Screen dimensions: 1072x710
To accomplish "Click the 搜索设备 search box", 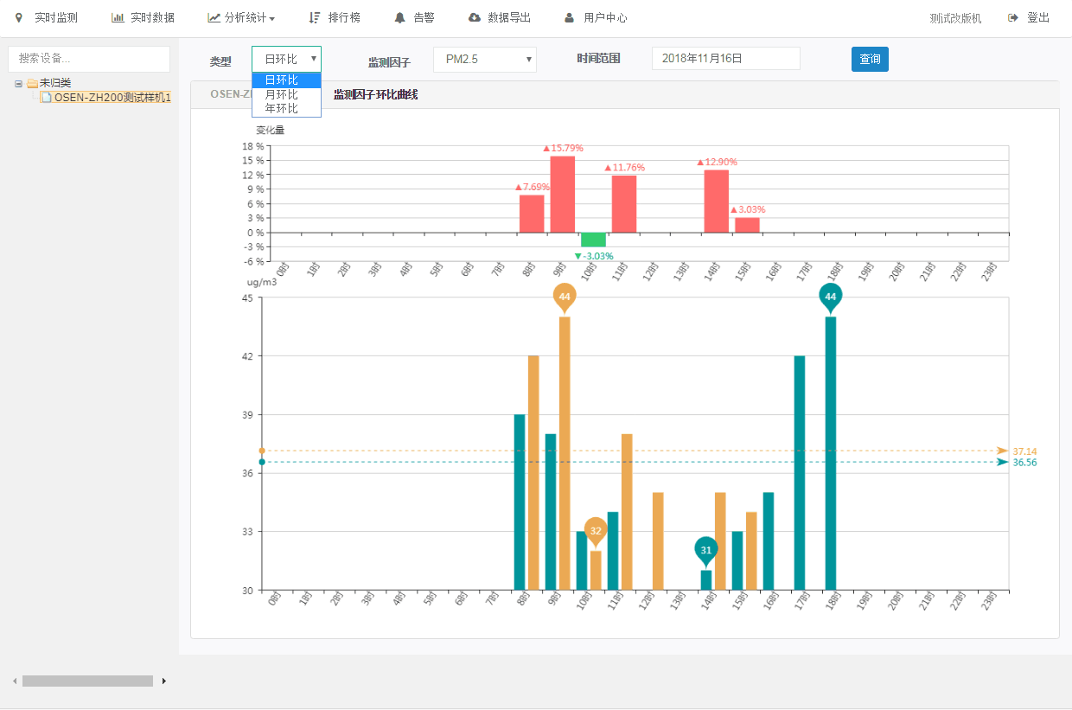I will (88, 59).
